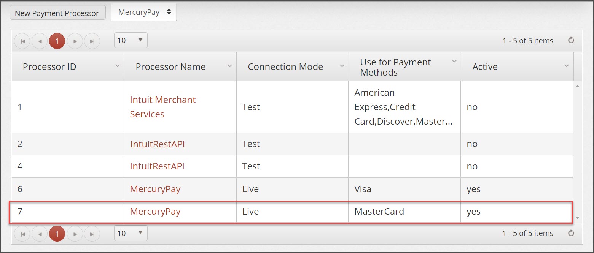Open IntuitRestAPI link in row 2

tap(157, 144)
